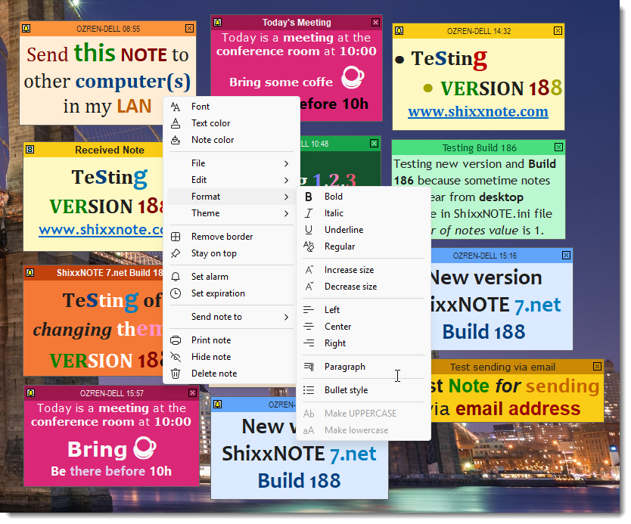Viewport: 631px width, 524px height.
Task: Click the Regular formatting icon
Action: (x=309, y=246)
